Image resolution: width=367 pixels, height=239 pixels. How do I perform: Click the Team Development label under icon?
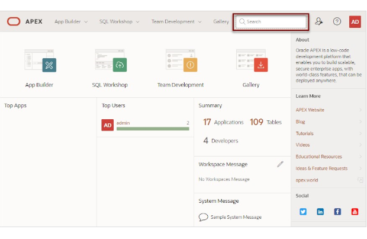pos(181,85)
